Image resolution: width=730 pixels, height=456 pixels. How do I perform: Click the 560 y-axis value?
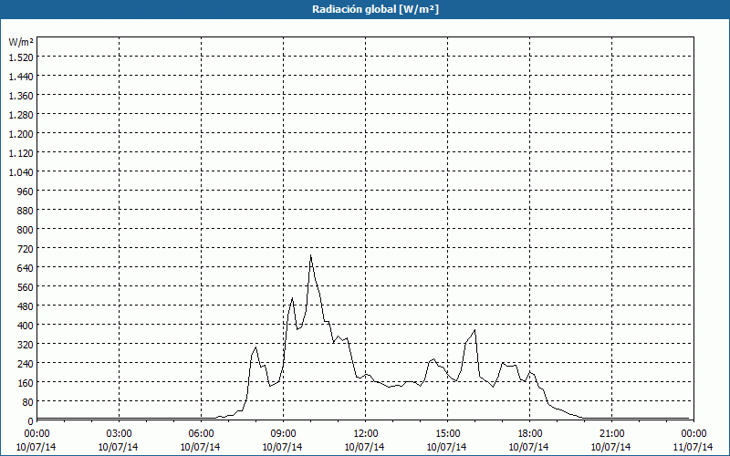click(x=26, y=287)
